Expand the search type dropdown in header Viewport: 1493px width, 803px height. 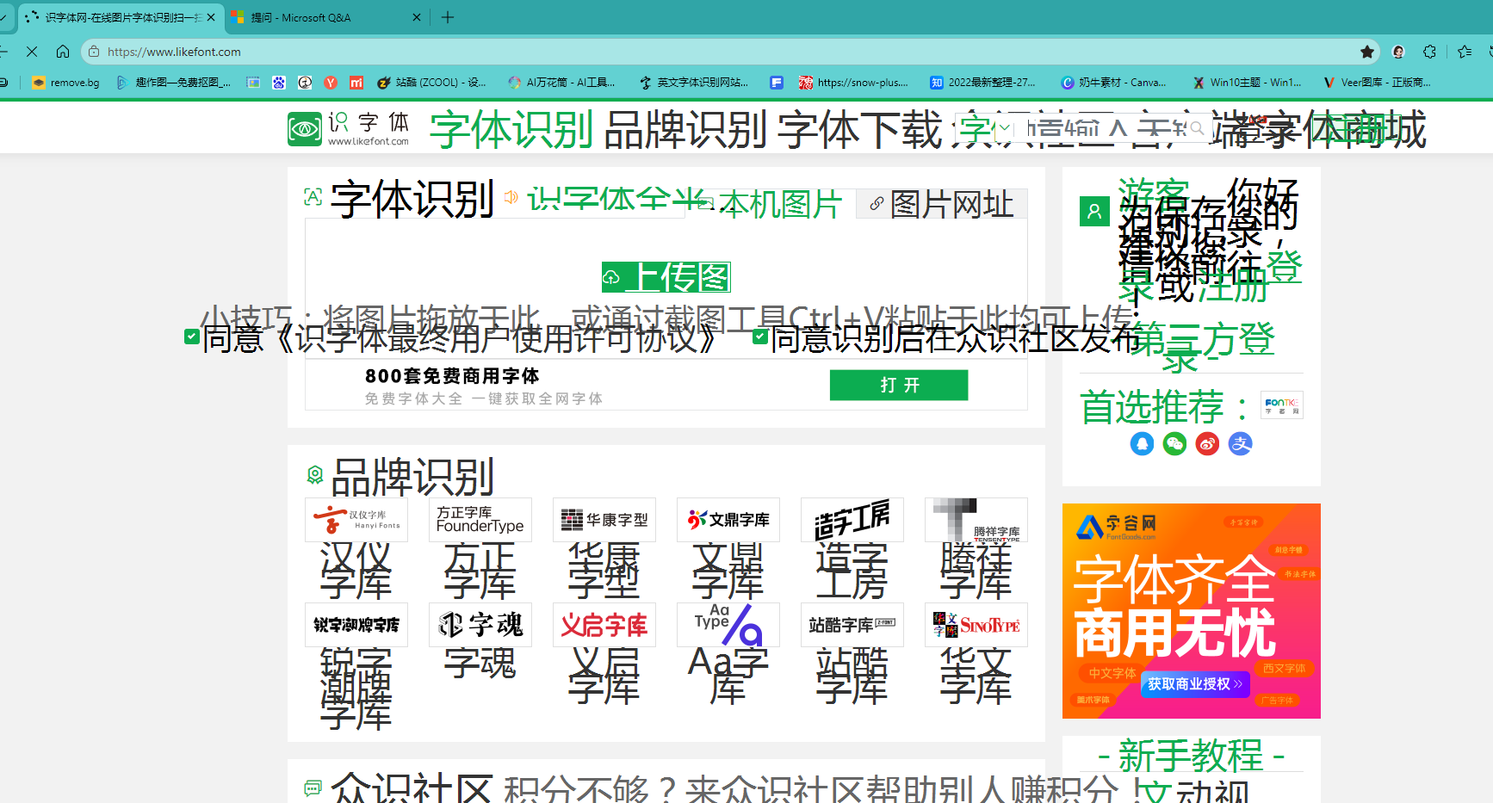1004,128
